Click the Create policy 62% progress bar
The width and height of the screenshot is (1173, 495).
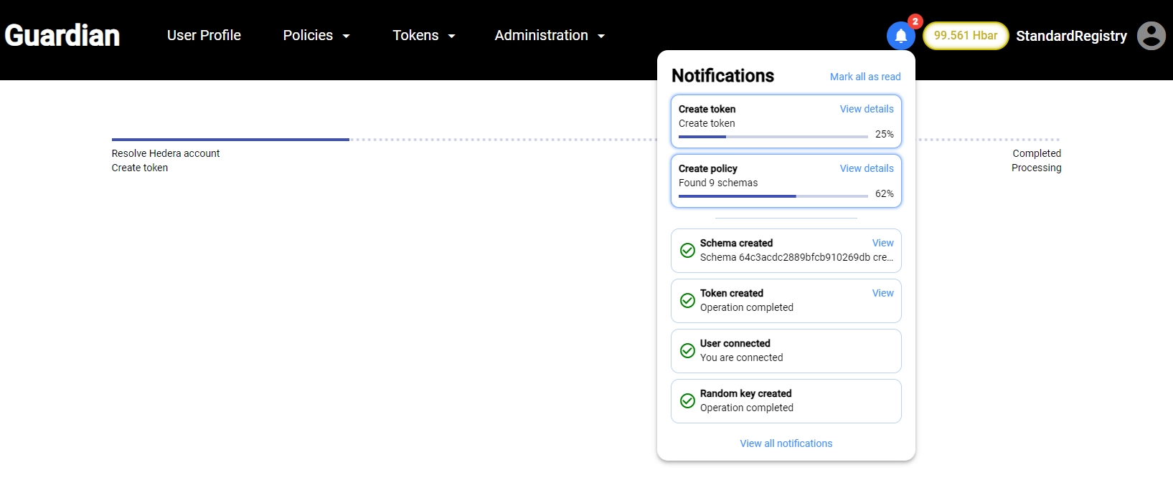pyautogui.click(x=773, y=196)
